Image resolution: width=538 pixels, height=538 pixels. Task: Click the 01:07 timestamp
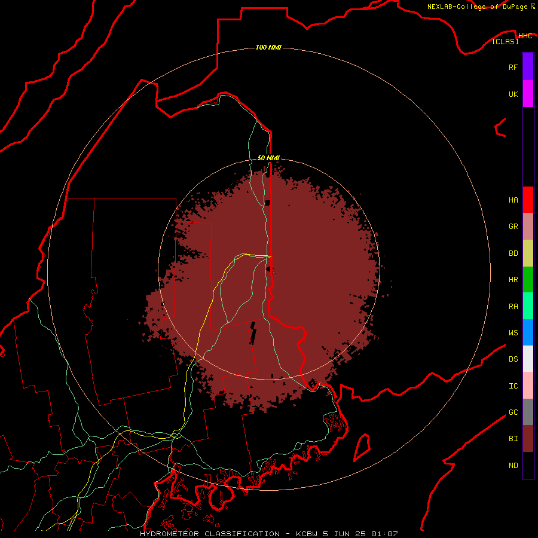click(384, 534)
